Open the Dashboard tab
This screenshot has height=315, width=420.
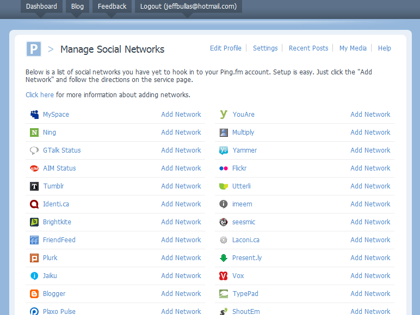pyautogui.click(x=41, y=7)
